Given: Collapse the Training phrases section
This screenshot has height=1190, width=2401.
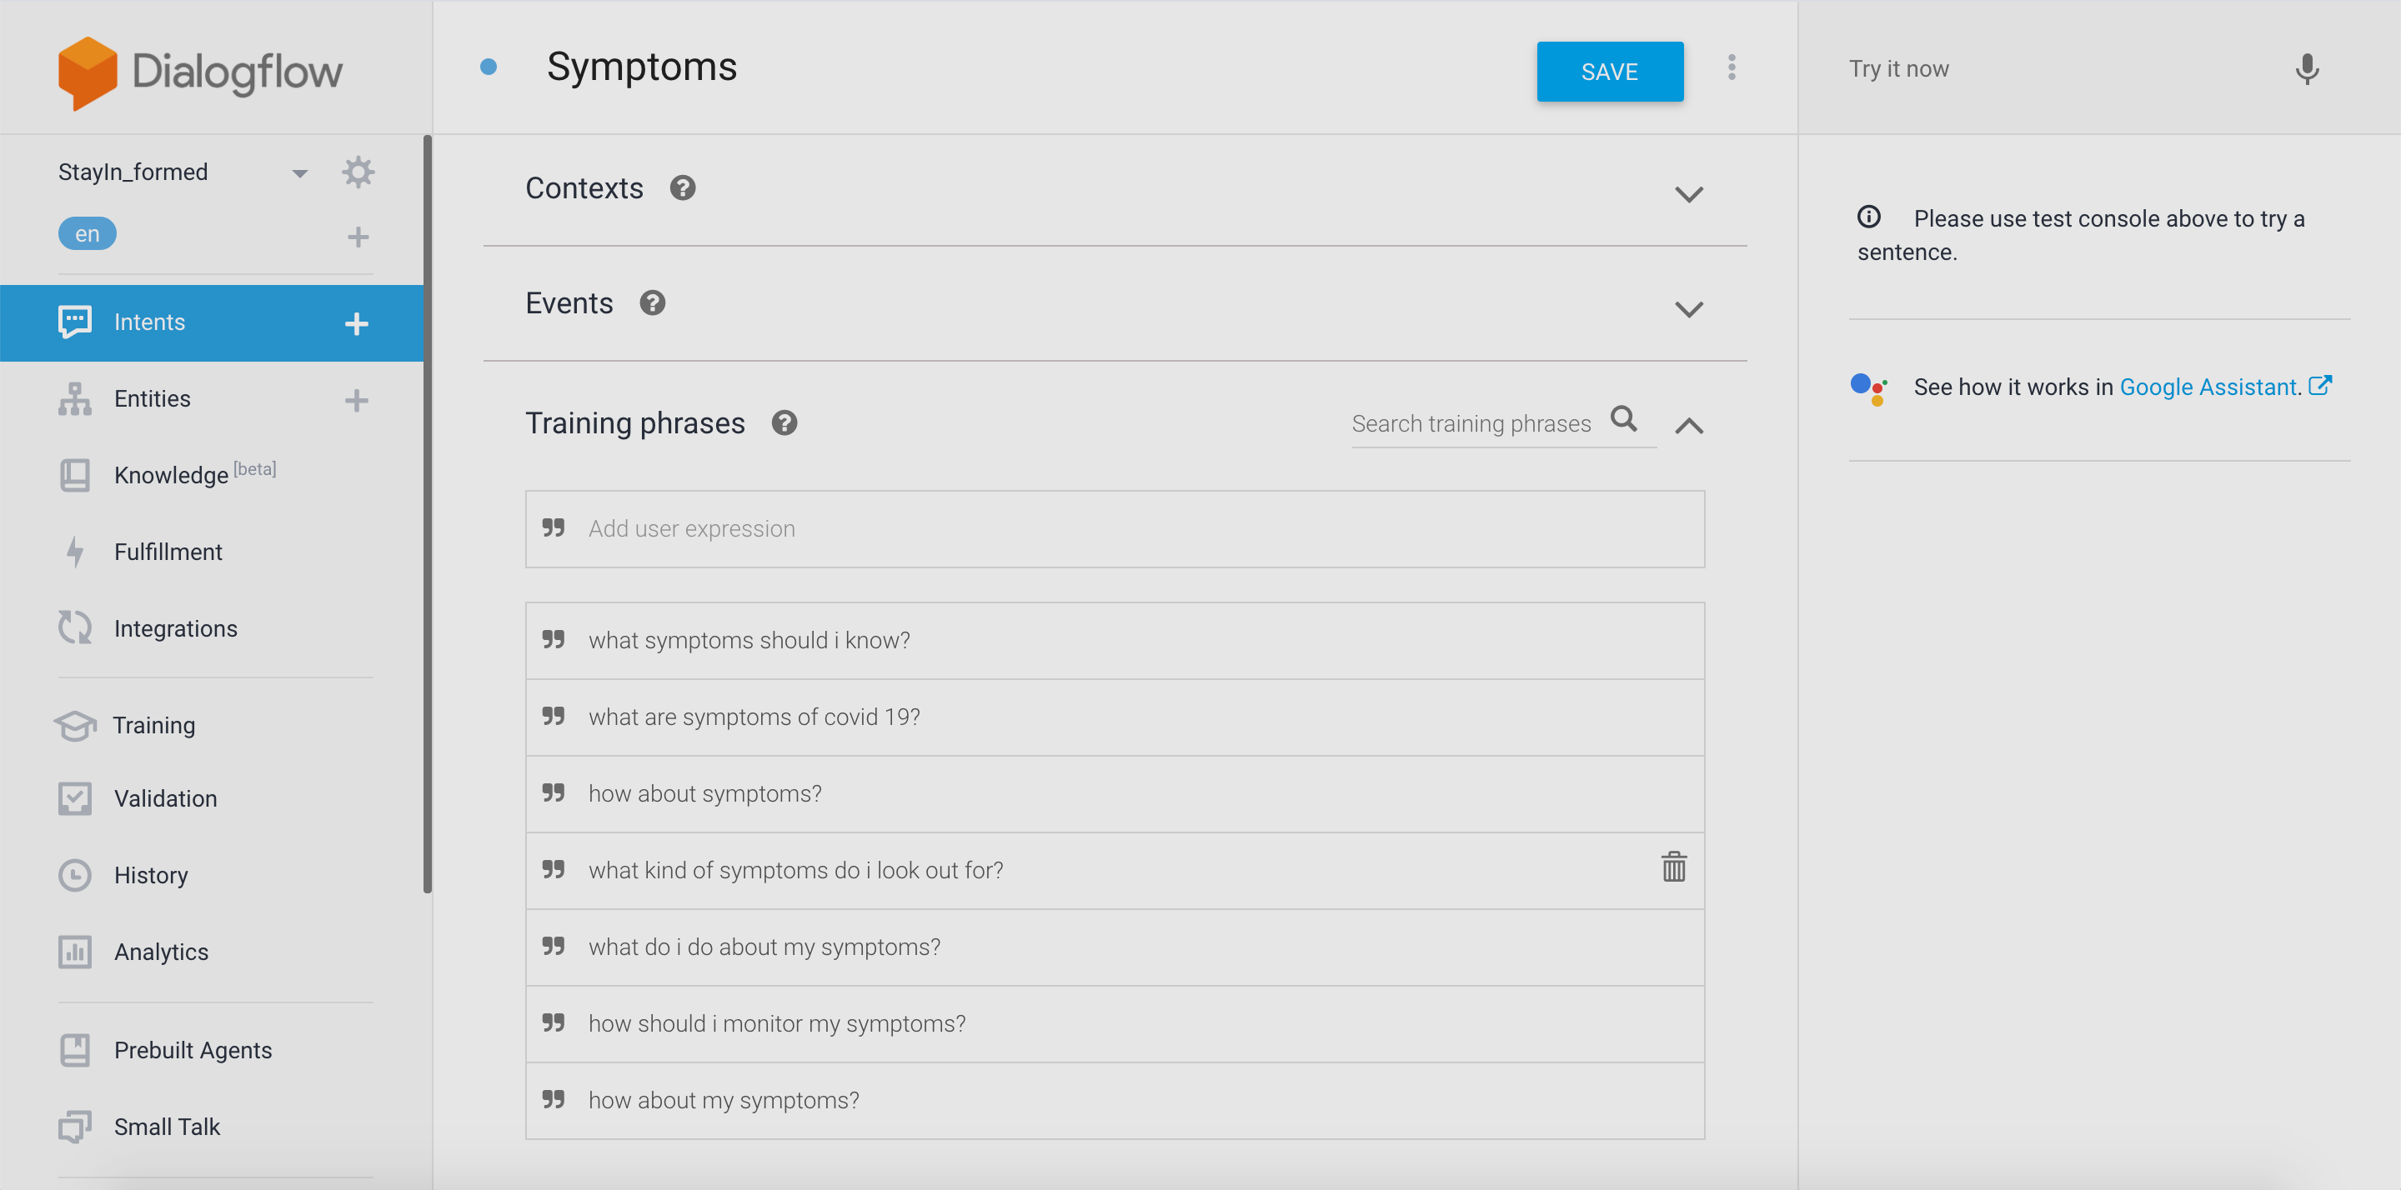Looking at the screenshot, I should click(1688, 426).
